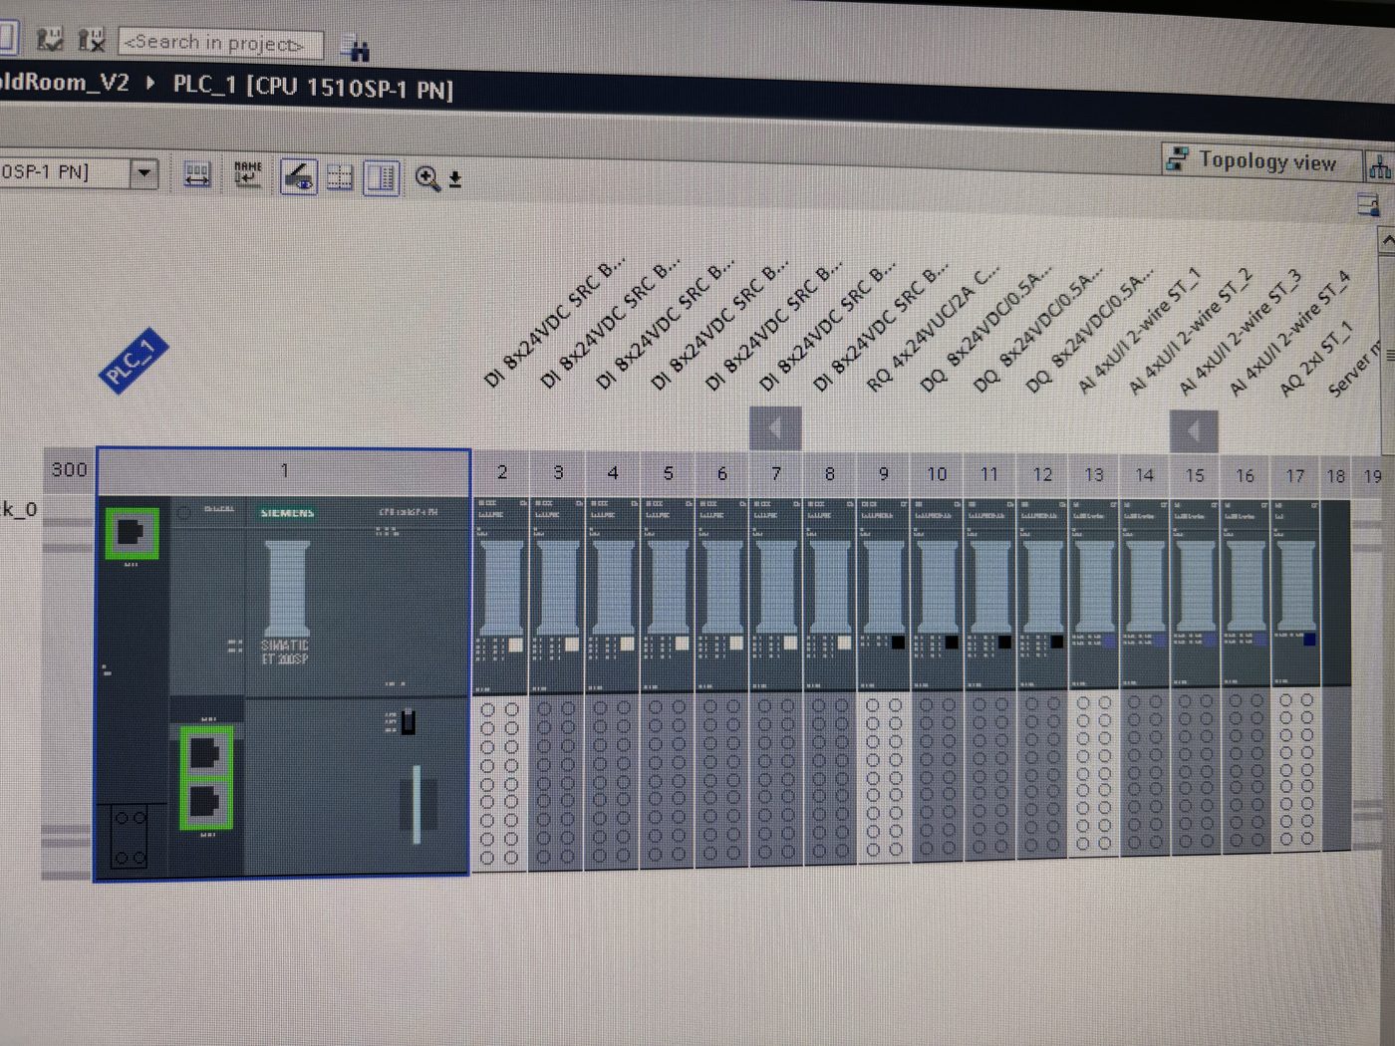Viewport: 1395px width, 1046px height.
Task: Select slot number 17 header
Action: [x=1295, y=476]
